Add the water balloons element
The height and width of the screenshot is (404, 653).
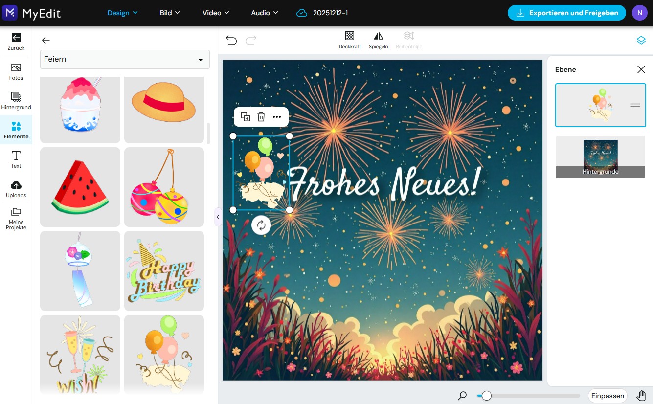tap(164, 187)
